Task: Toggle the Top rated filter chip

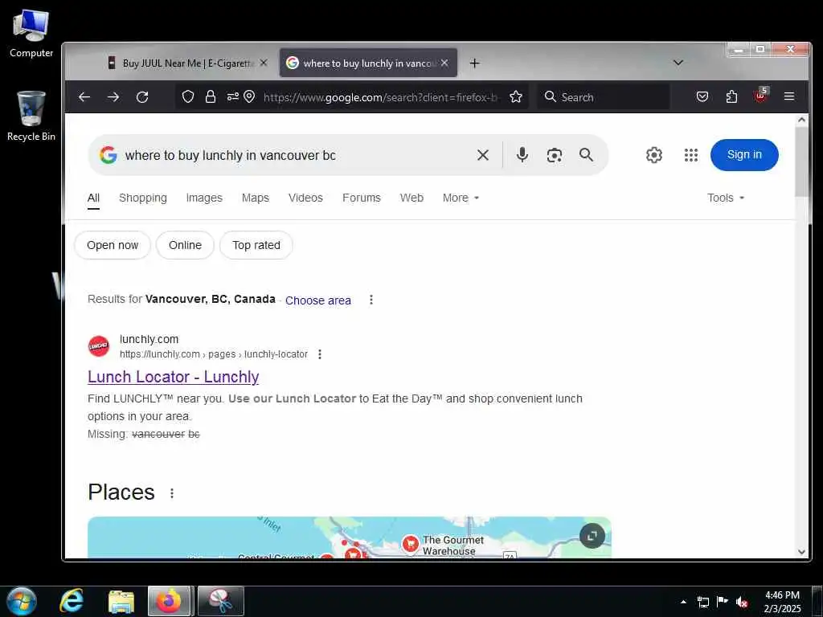Action: click(256, 245)
